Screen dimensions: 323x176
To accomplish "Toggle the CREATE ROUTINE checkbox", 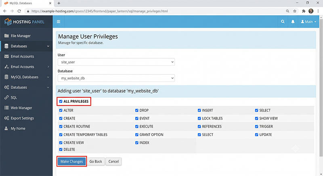I will point(61,126).
